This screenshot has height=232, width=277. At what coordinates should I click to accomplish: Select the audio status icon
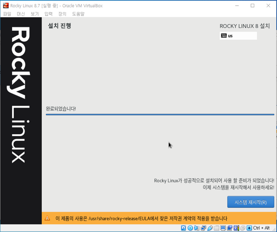coord(196,228)
